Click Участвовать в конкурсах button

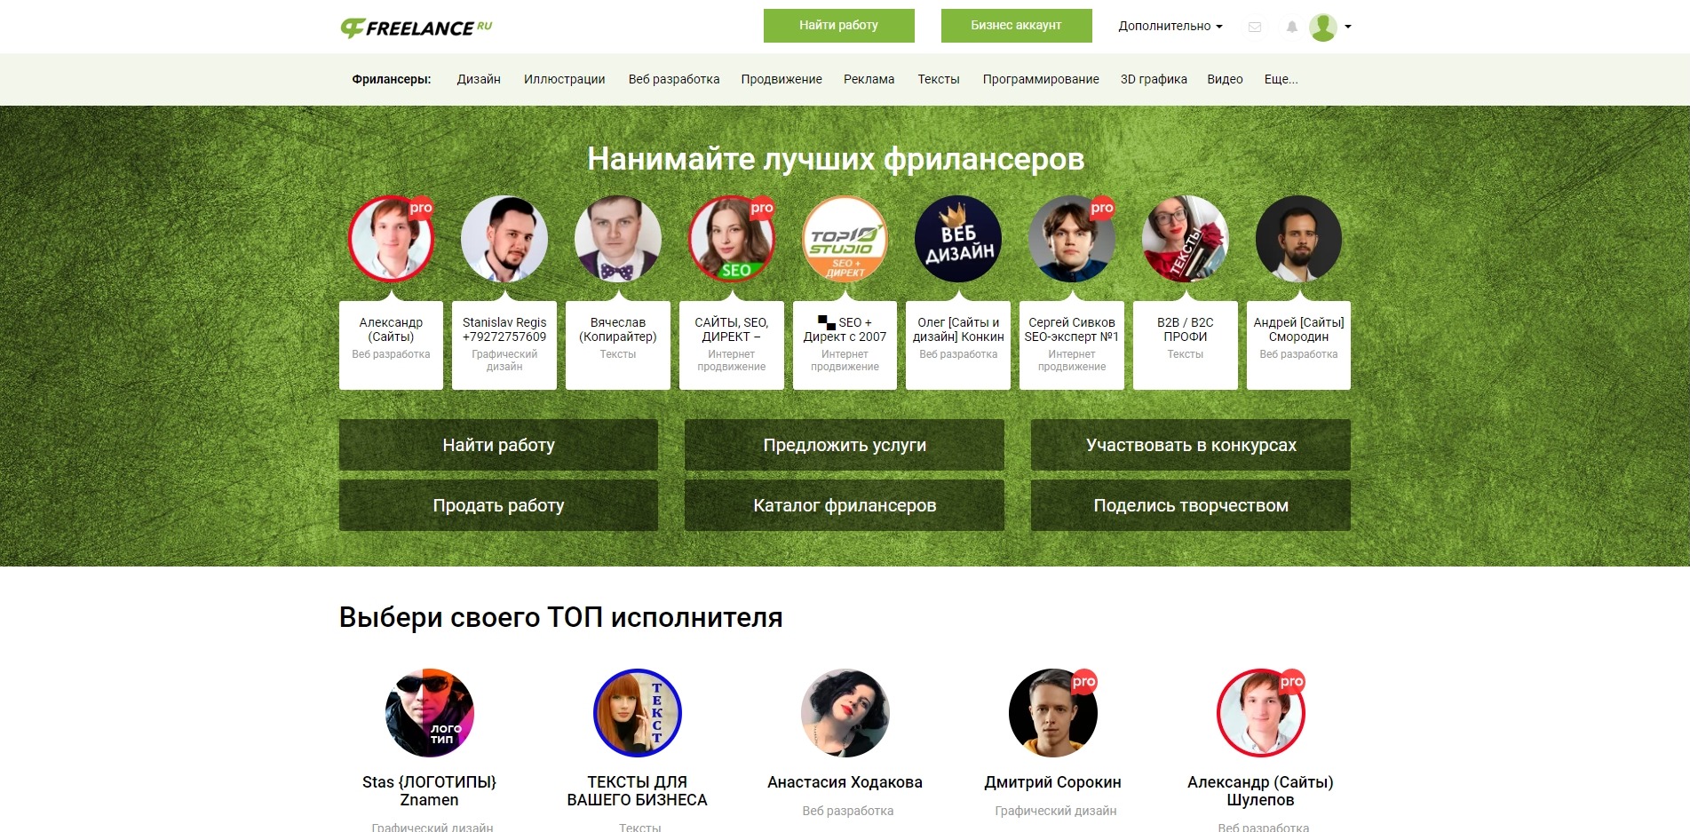tap(1191, 445)
